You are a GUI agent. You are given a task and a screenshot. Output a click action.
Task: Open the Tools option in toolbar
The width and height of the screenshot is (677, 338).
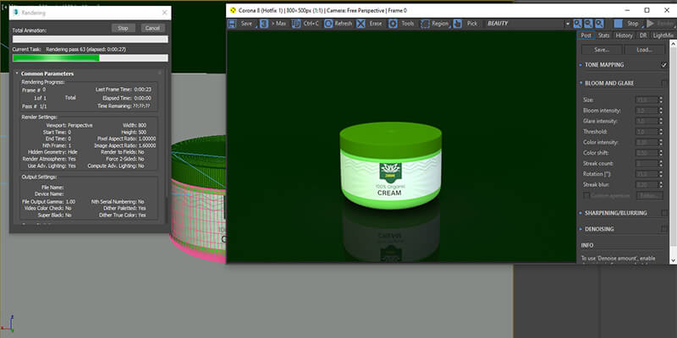403,24
